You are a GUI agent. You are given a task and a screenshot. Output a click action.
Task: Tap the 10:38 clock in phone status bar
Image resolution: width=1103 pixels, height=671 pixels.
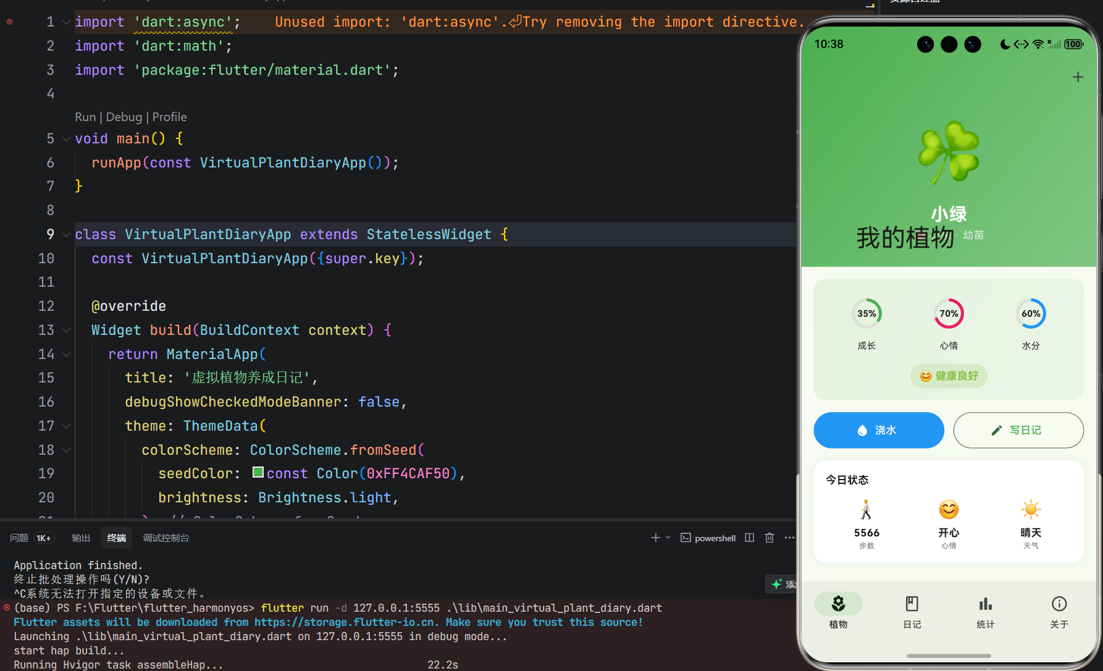[x=829, y=44]
